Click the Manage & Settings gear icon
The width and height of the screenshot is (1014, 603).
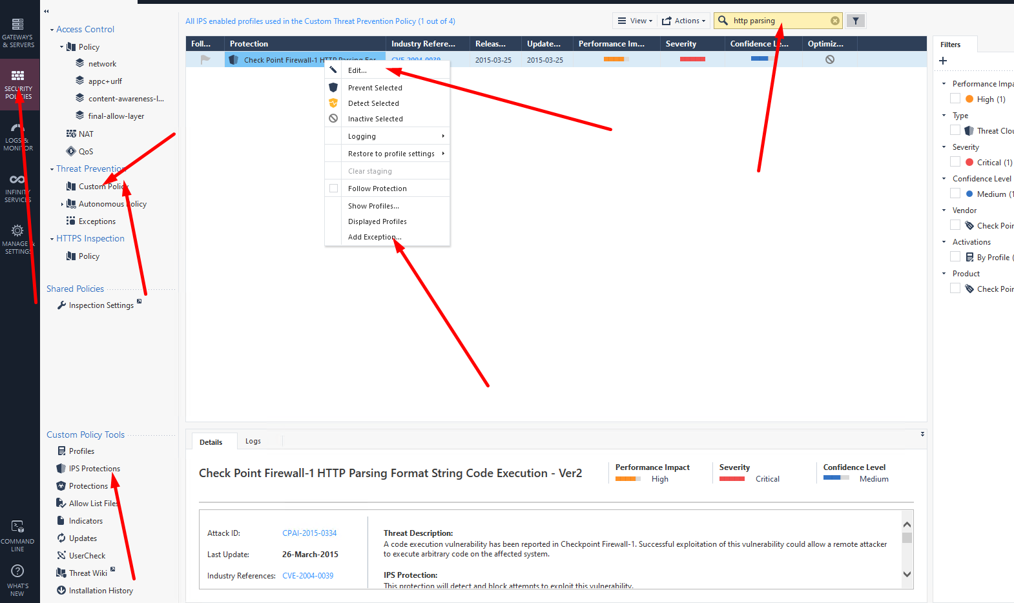coord(17,230)
